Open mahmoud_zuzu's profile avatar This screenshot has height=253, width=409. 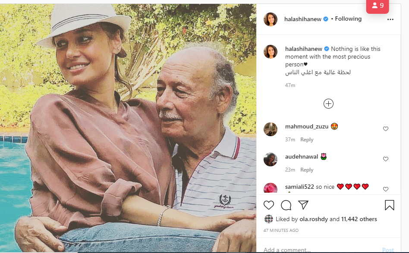pyautogui.click(x=271, y=129)
